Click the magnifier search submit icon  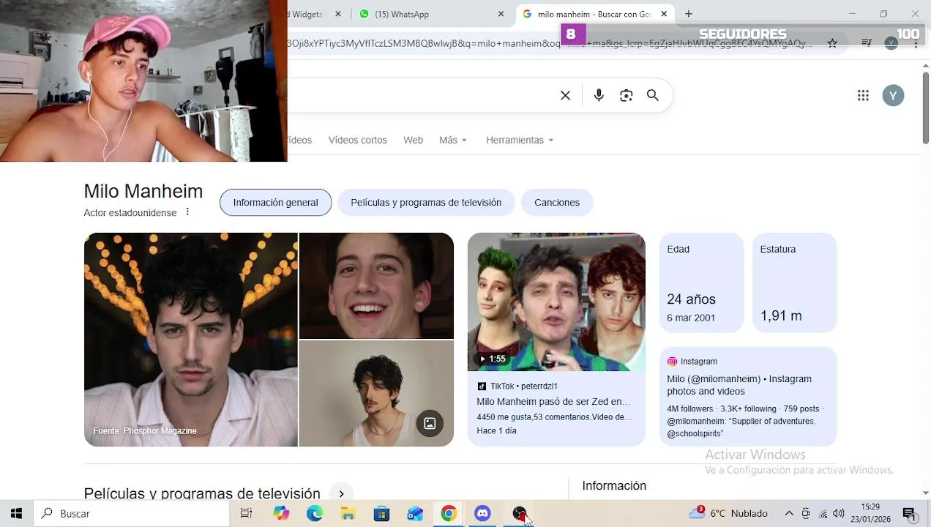(x=652, y=96)
